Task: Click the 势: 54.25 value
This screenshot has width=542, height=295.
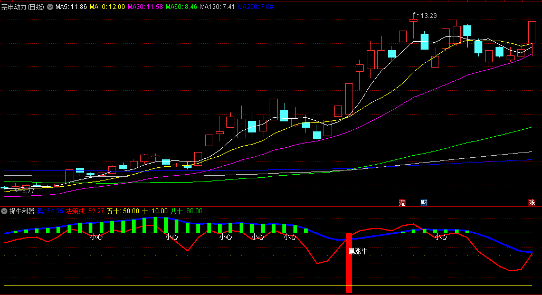Action: click(50, 211)
